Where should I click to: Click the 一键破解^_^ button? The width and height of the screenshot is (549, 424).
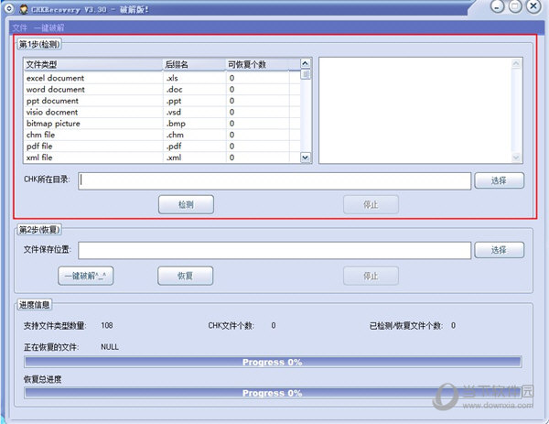(x=85, y=276)
